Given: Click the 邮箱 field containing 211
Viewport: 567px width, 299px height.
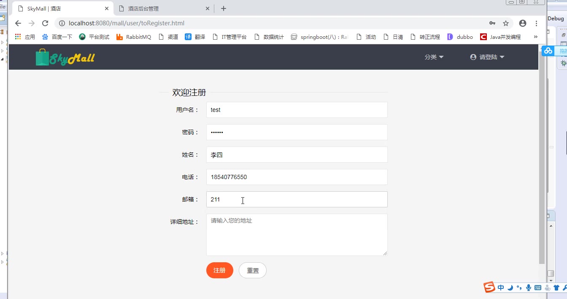Looking at the screenshot, I should click(x=297, y=199).
